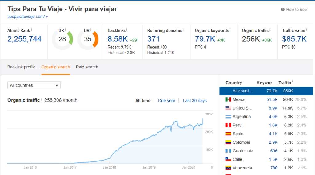Image resolution: width=315 pixels, height=175 pixels.
Task: Select the All countries row in the table
Action: [266, 91]
